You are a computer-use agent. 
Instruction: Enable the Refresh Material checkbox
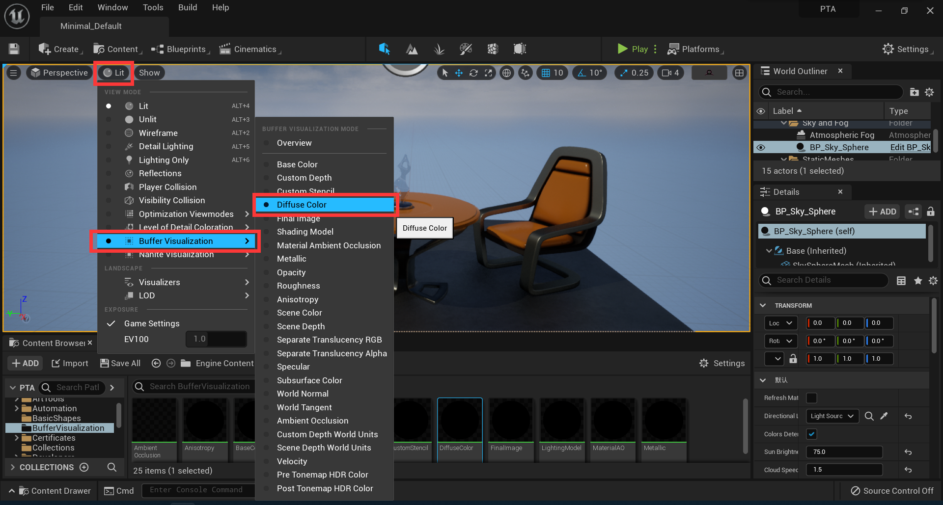tap(811, 398)
